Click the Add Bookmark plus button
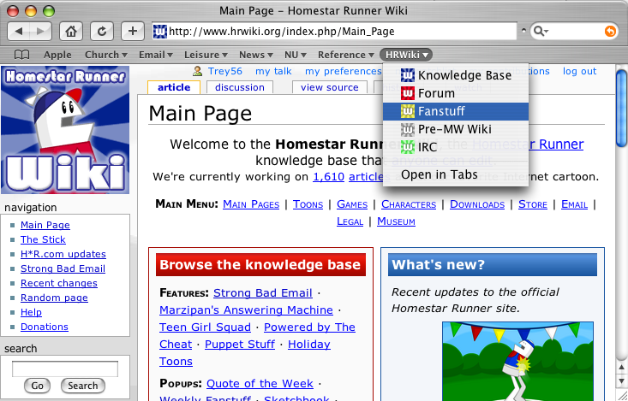 (133, 32)
